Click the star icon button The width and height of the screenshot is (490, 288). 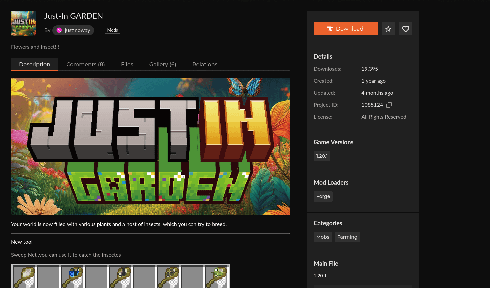click(x=388, y=29)
